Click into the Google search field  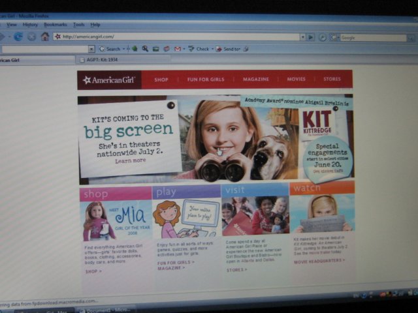[373, 38]
